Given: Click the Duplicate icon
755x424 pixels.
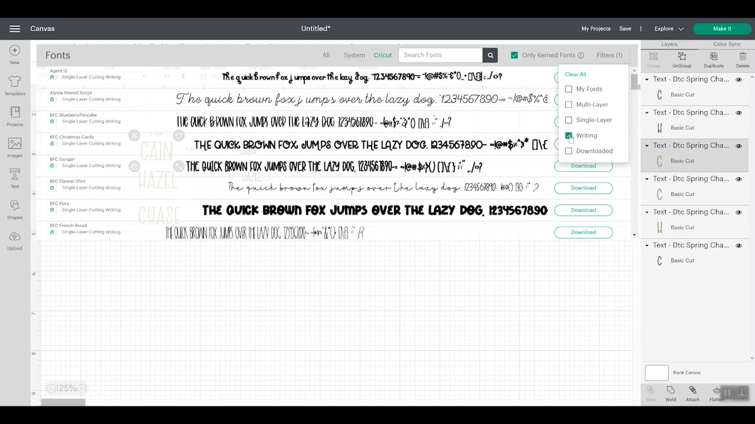Looking at the screenshot, I should coord(714,57).
